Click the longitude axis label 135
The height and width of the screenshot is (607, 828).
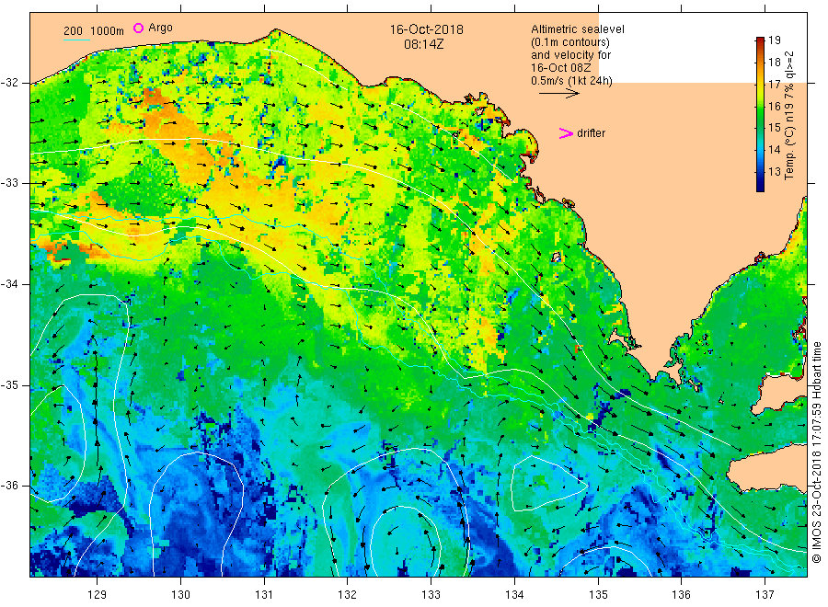click(598, 595)
